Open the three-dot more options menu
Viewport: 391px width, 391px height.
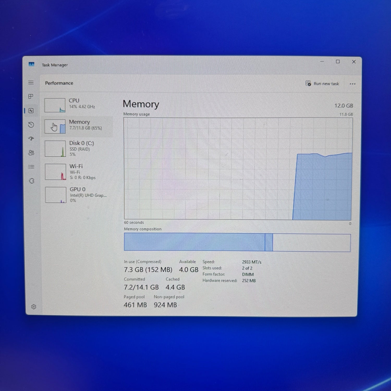(x=352, y=84)
